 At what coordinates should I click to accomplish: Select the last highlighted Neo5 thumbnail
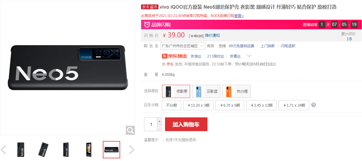111,150
